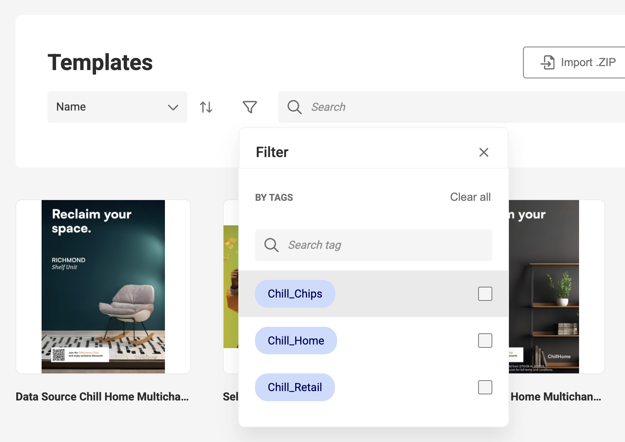Screen dimensions: 625x442
Task: Enable the Chill_Home tag checkbox
Action: 485,340
